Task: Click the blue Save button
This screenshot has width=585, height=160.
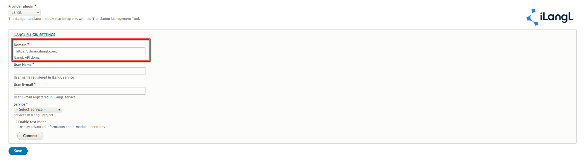Action: point(18,151)
